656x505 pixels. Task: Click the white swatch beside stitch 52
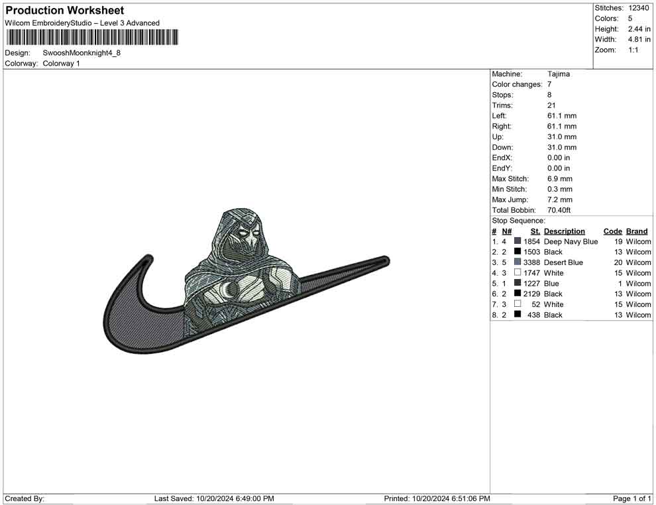pyautogui.click(x=518, y=304)
